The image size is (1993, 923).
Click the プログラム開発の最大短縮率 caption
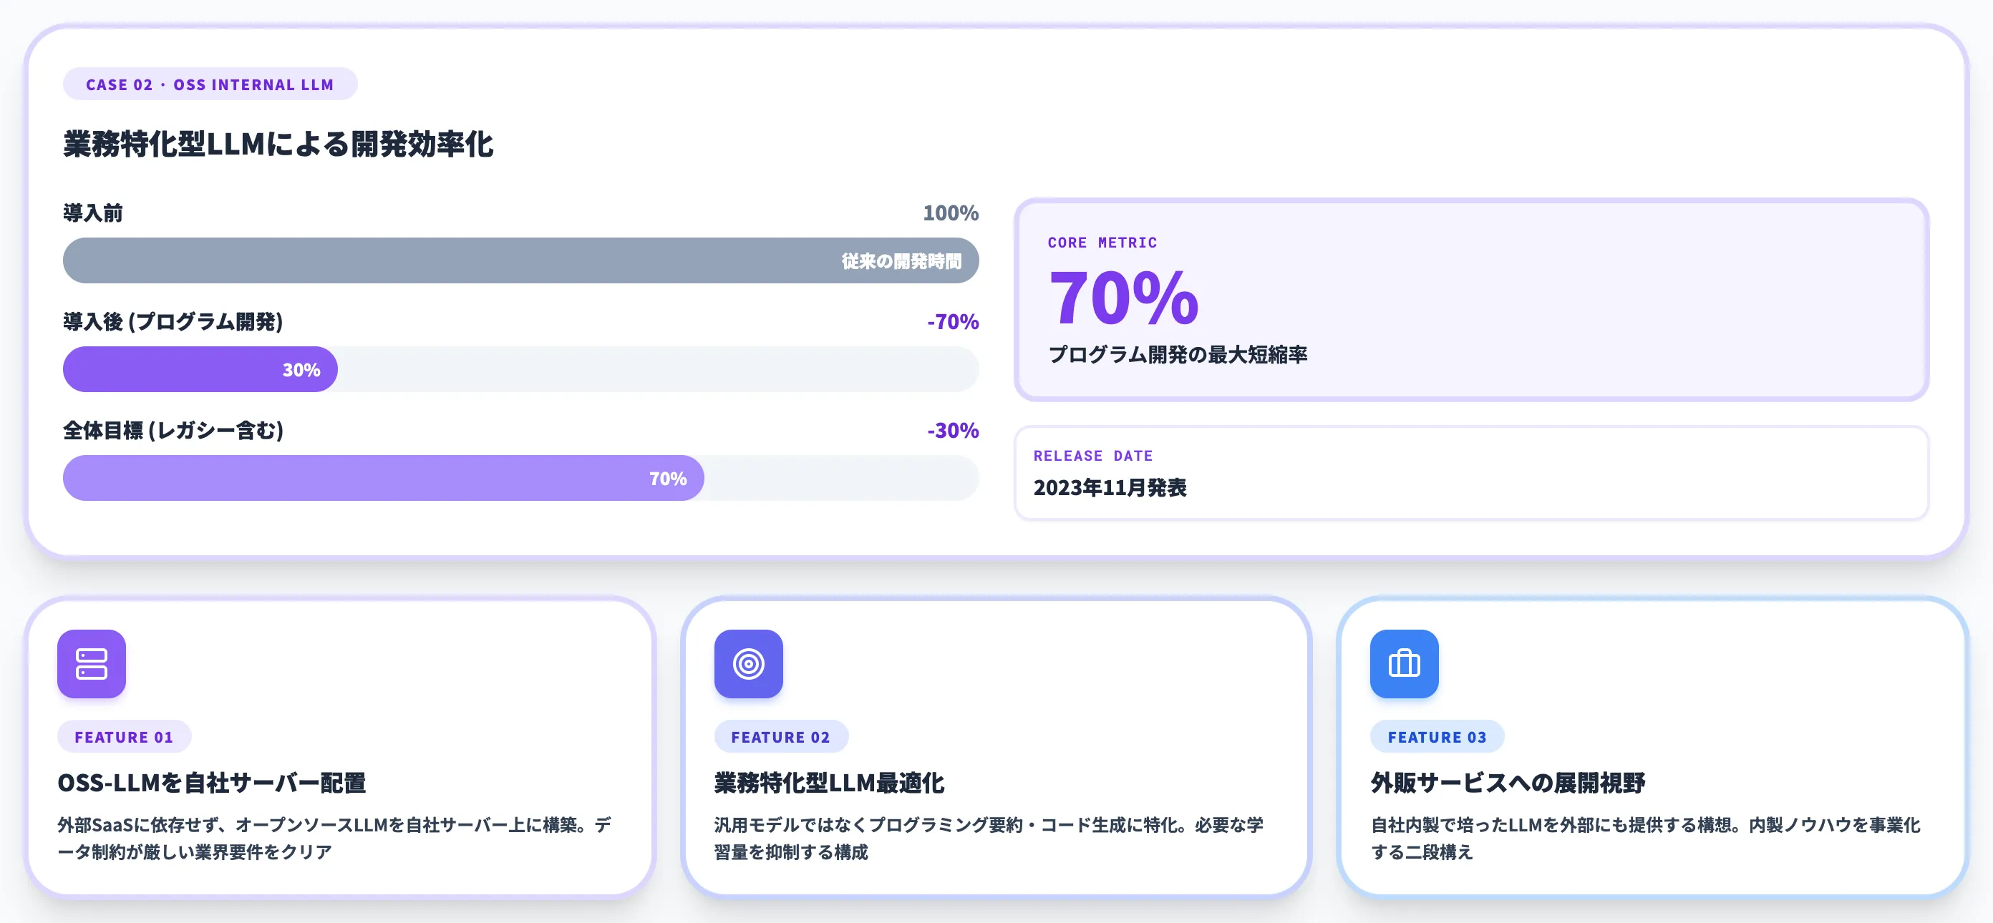[1178, 355]
